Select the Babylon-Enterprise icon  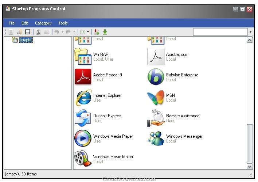click(156, 77)
